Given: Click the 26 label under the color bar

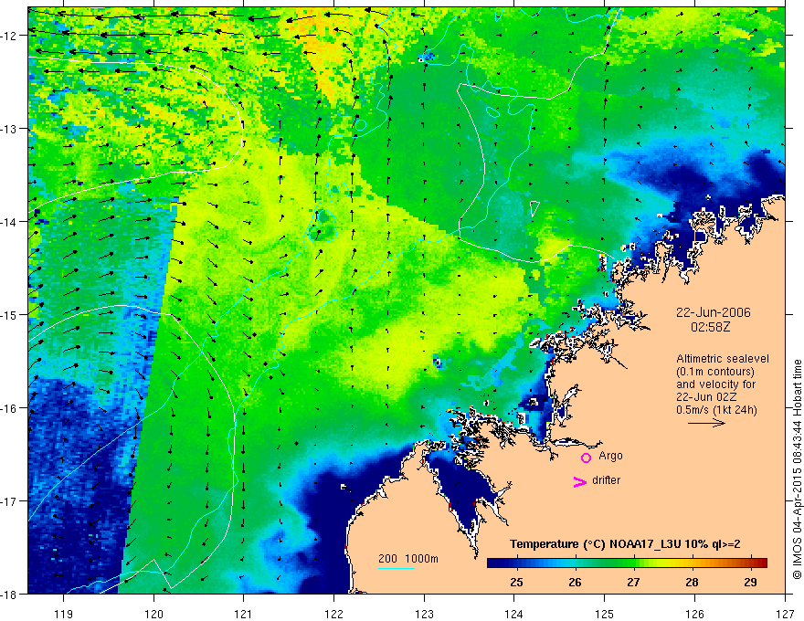Looking at the screenshot, I should (576, 582).
